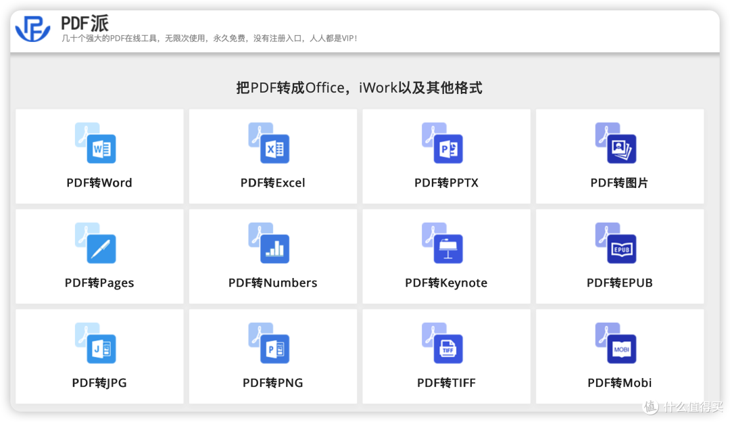Screen dimensions: 730x422
Task: Click the PDF转图片 image icon
Action: point(616,143)
